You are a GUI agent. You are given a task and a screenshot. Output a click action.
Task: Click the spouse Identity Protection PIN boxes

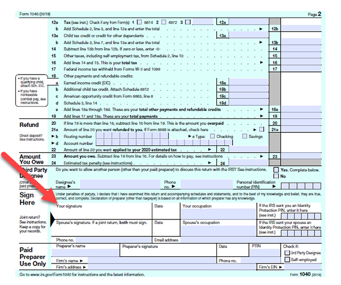(x=301, y=233)
